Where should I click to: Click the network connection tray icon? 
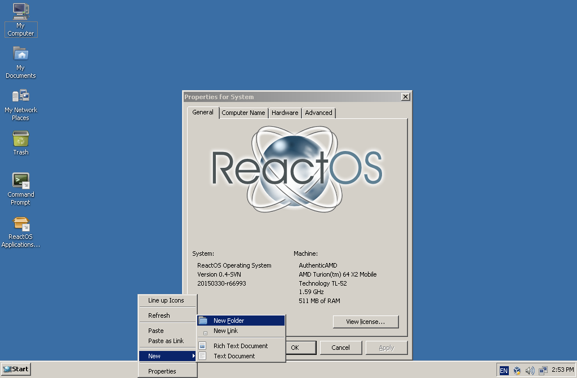[x=543, y=370]
